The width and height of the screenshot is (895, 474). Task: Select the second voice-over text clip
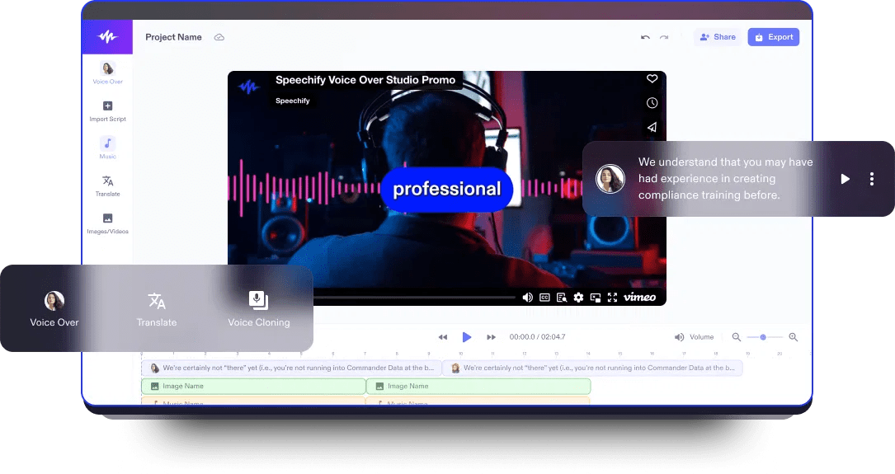pos(593,368)
